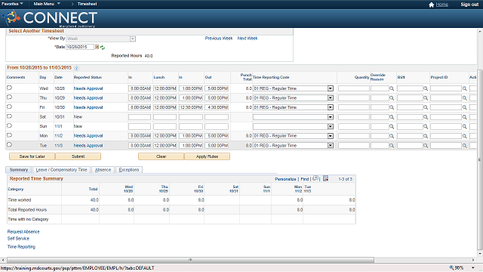
Task: Switch to Leave / Compensatory Time tab
Action: click(62, 170)
